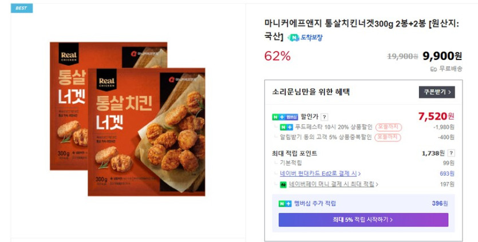Click the 최대 5% 적립 시작하기 button
The width and height of the screenshot is (478, 242).
(363, 220)
